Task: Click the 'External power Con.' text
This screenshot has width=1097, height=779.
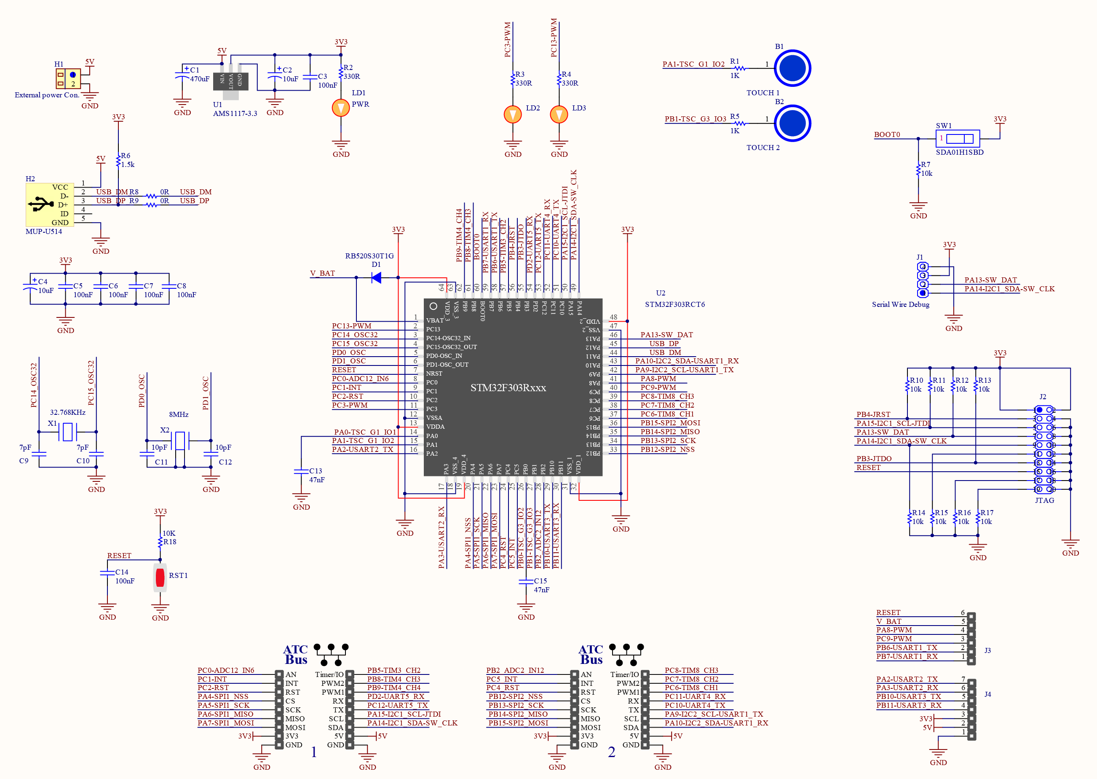Action: (47, 95)
